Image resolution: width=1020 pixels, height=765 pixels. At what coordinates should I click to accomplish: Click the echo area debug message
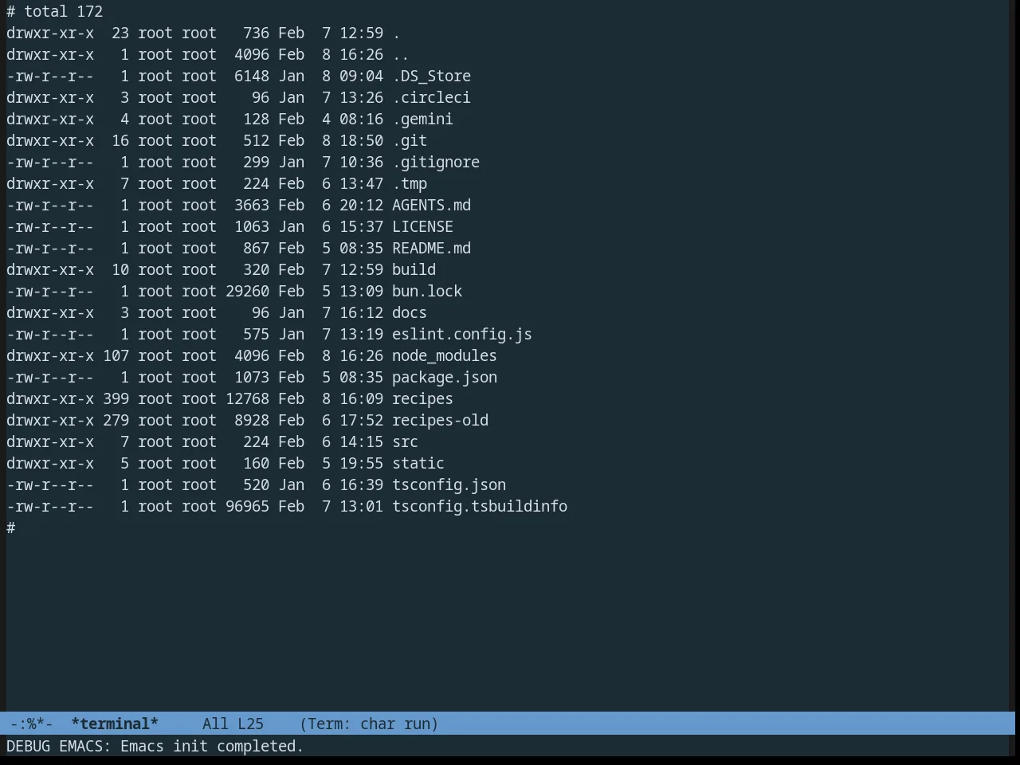[155, 746]
